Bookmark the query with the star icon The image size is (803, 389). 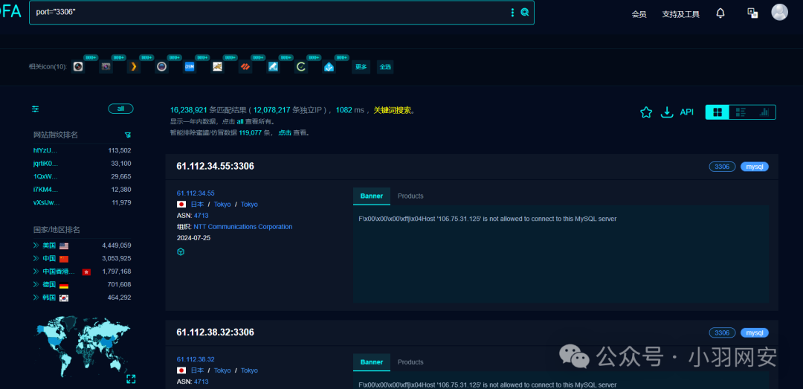pos(646,112)
